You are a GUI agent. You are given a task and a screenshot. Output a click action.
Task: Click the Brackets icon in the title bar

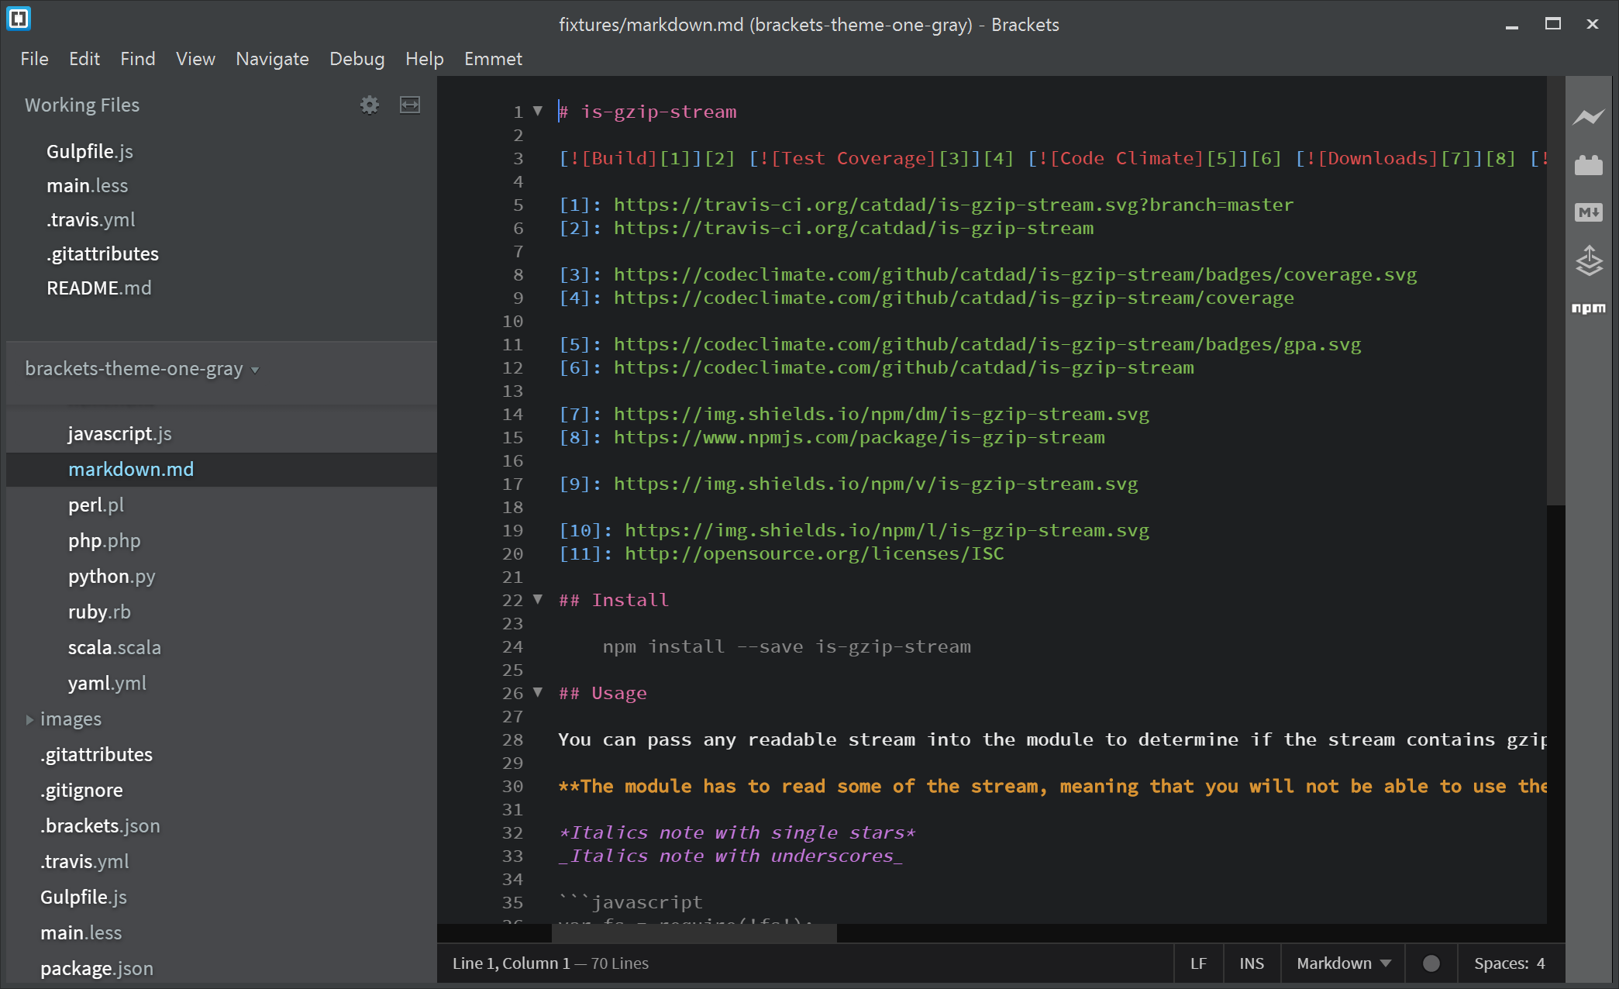19,19
